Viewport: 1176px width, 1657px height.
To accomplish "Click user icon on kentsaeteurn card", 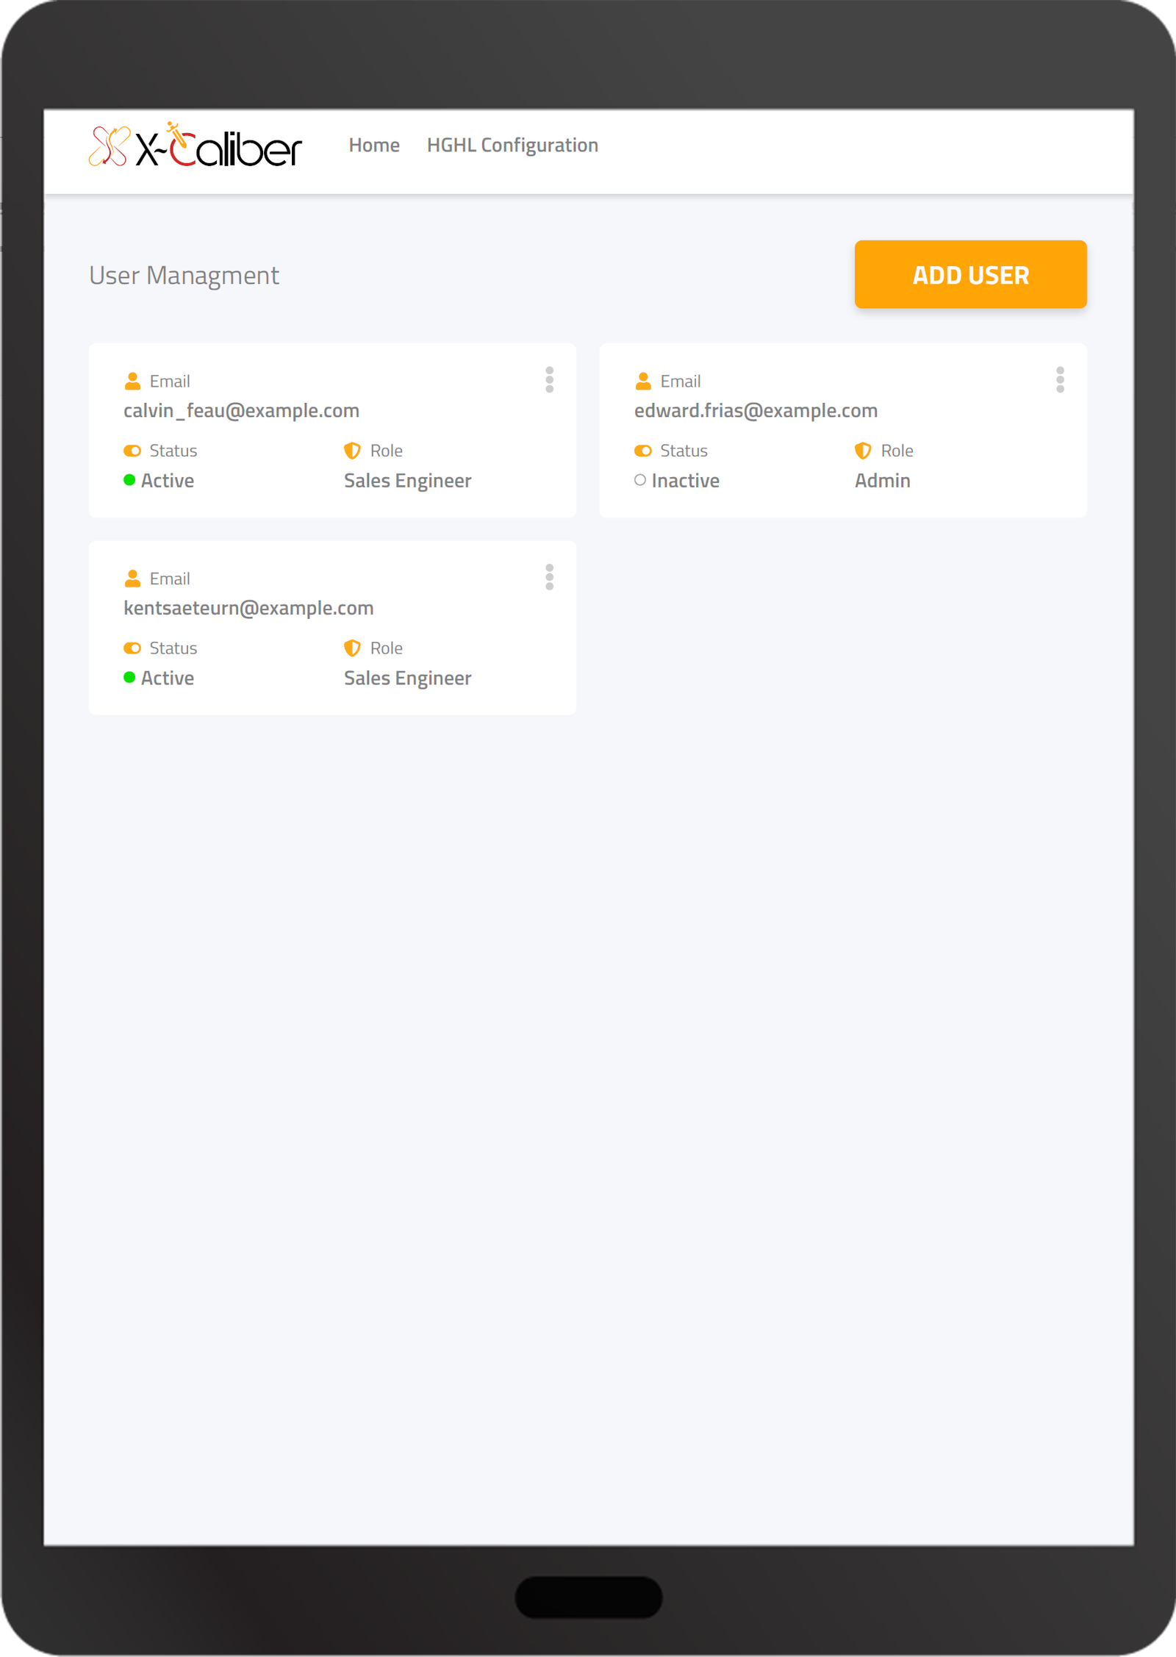I will click(x=132, y=579).
